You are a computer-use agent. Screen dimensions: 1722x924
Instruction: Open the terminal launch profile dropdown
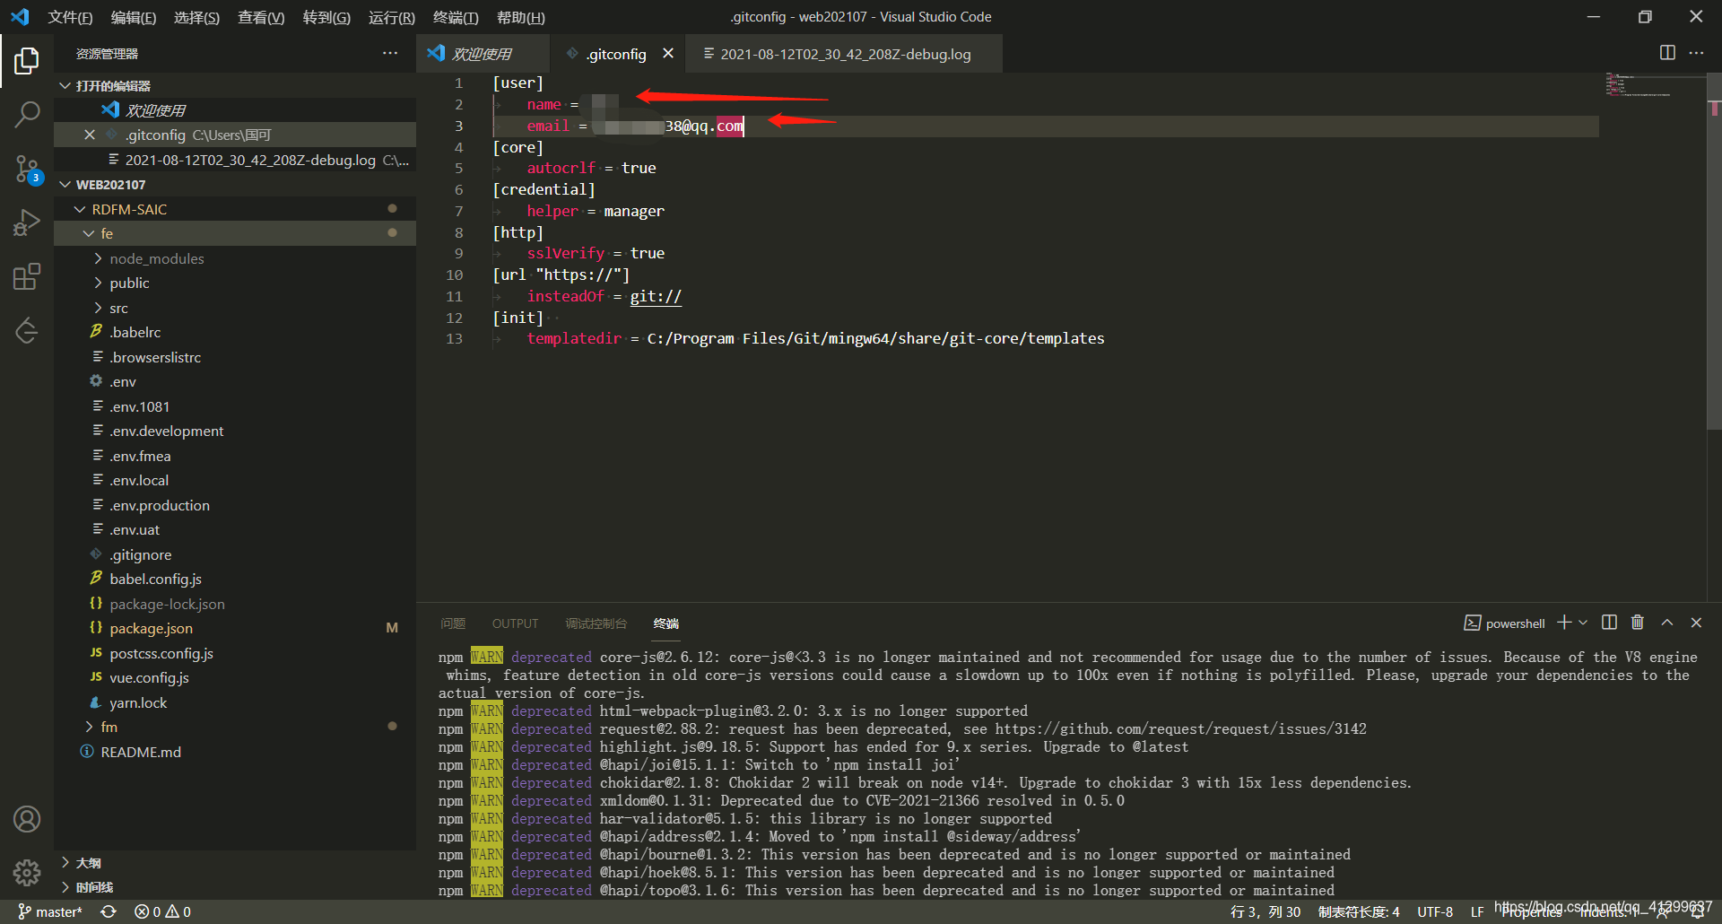click(1583, 623)
